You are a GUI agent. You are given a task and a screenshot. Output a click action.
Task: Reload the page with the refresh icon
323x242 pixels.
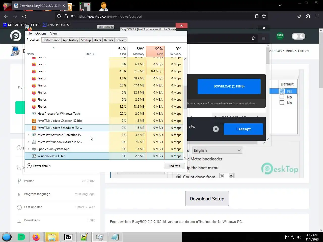pyautogui.click(x=24, y=16)
